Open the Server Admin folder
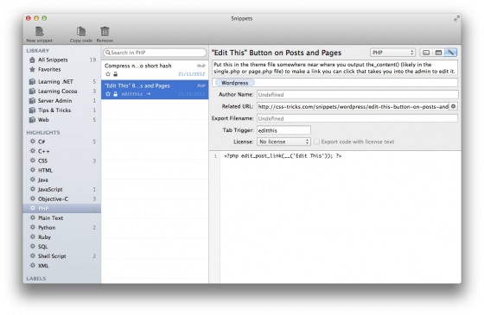Image resolution: width=484 pixels, height=315 pixels. pyautogui.click(x=61, y=101)
